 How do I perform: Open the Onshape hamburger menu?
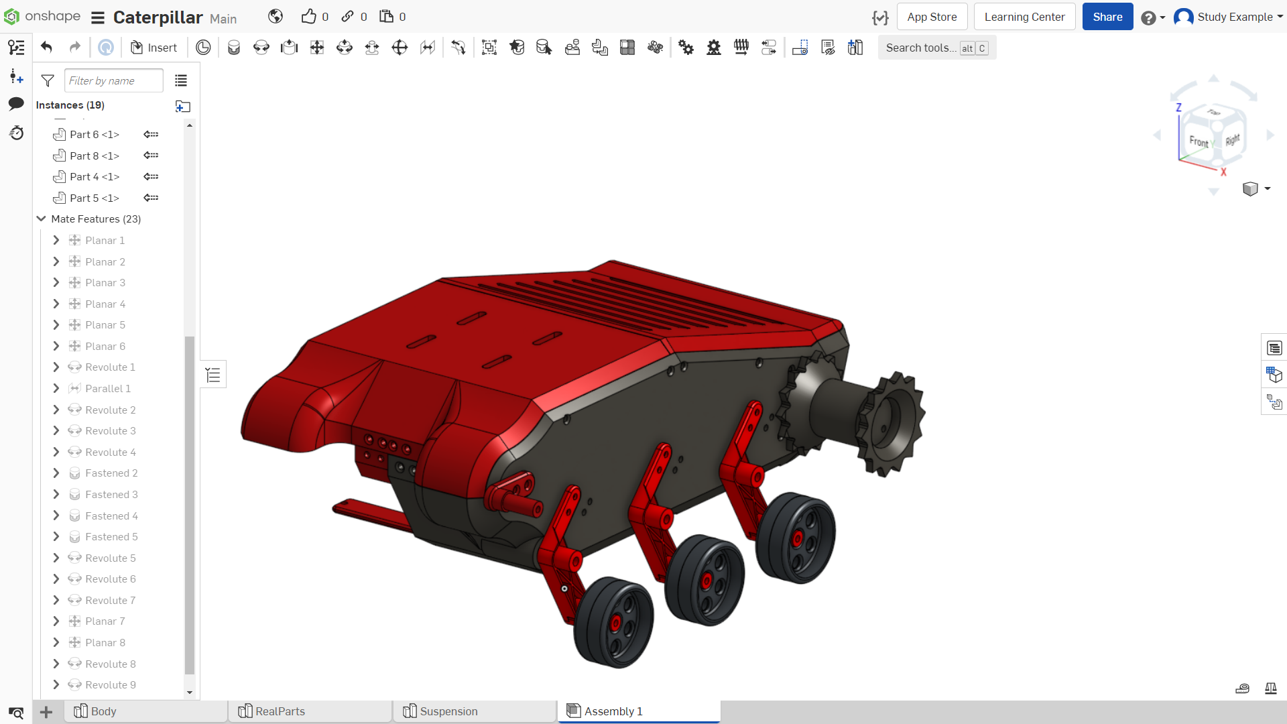(98, 17)
